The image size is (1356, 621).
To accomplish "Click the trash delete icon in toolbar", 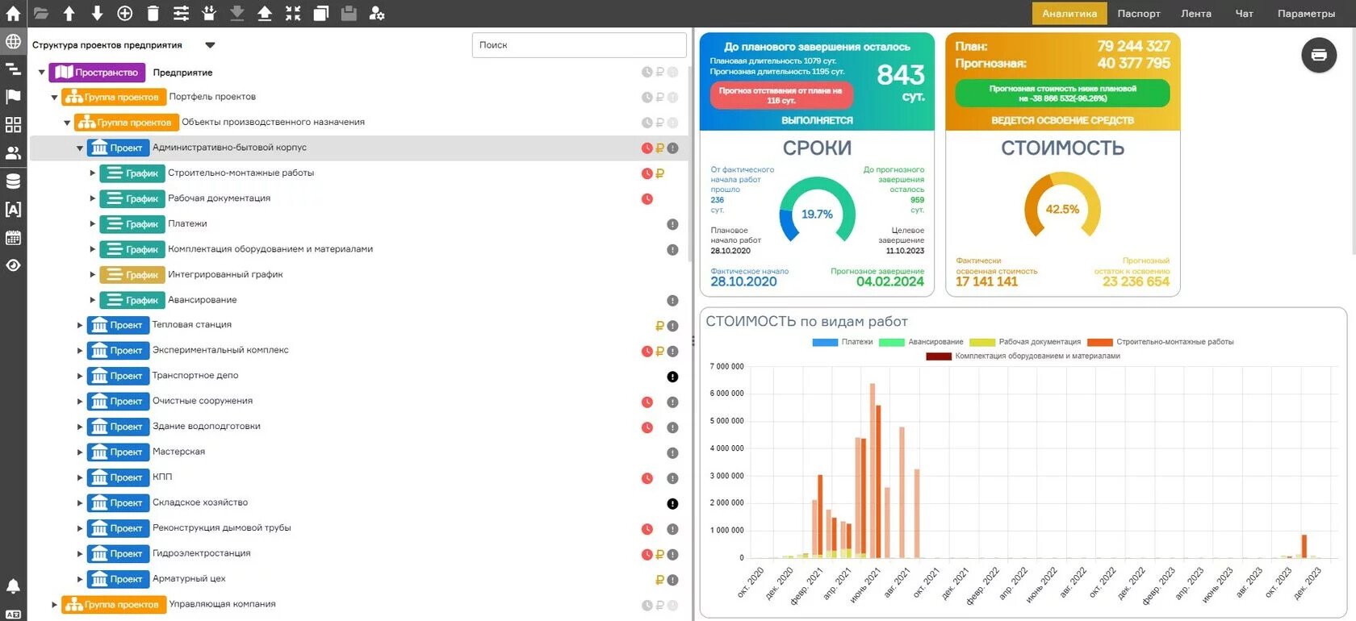I will click(x=153, y=13).
